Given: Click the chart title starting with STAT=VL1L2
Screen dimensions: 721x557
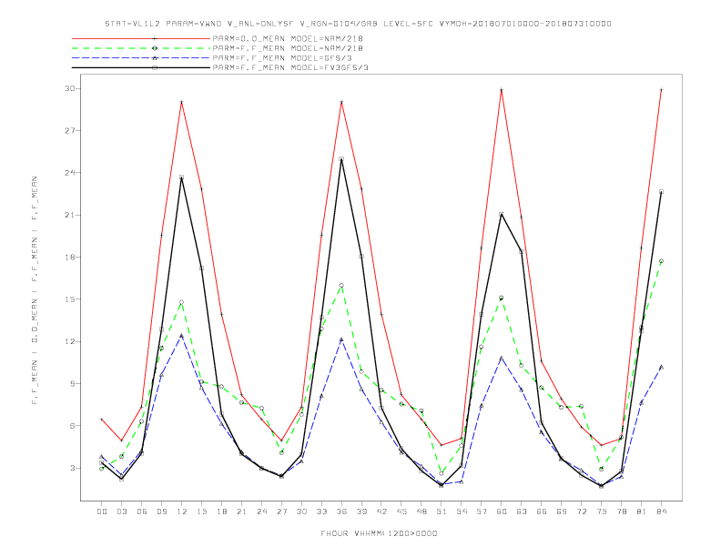Looking at the screenshot, I should pyautogui.click(x=358, y=24).
